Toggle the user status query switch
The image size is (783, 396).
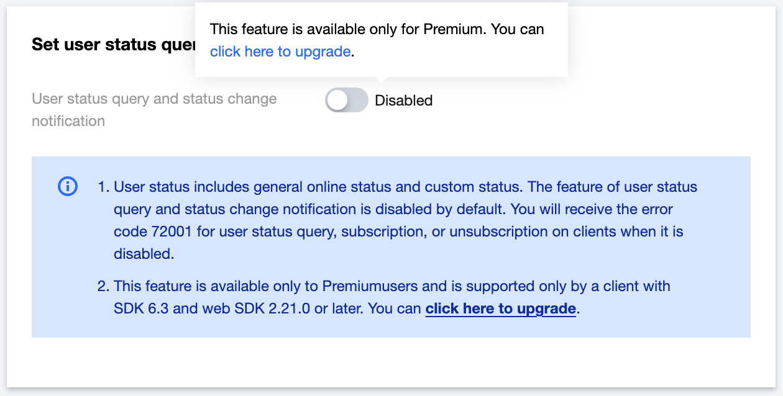point(346,101)
